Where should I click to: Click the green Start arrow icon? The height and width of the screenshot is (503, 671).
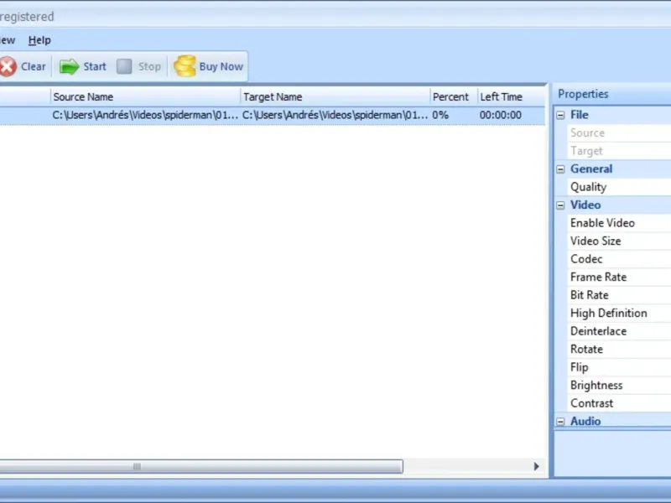click(69, 67)
